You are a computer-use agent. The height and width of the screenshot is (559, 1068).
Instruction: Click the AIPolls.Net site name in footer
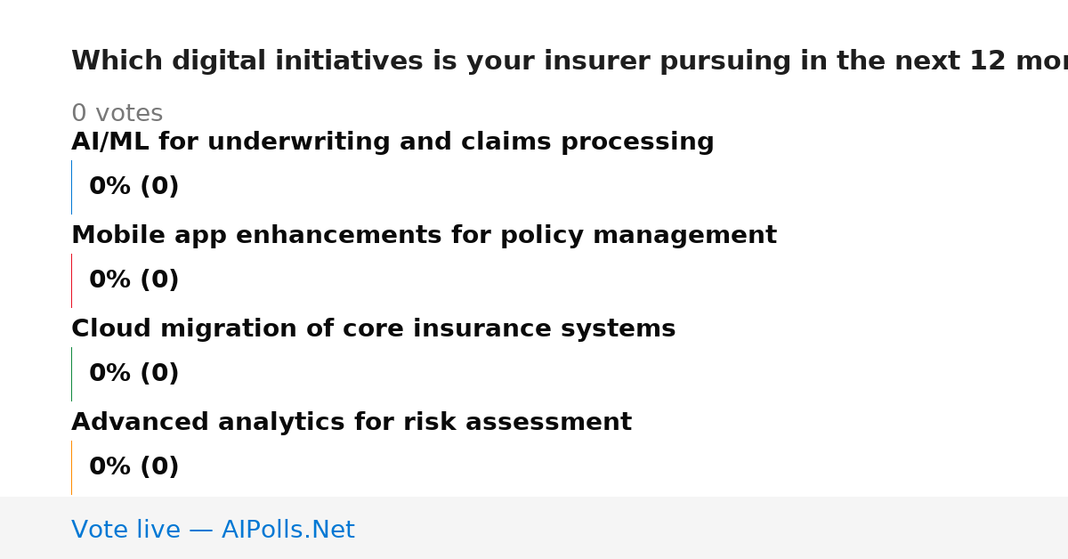[287, 531]
